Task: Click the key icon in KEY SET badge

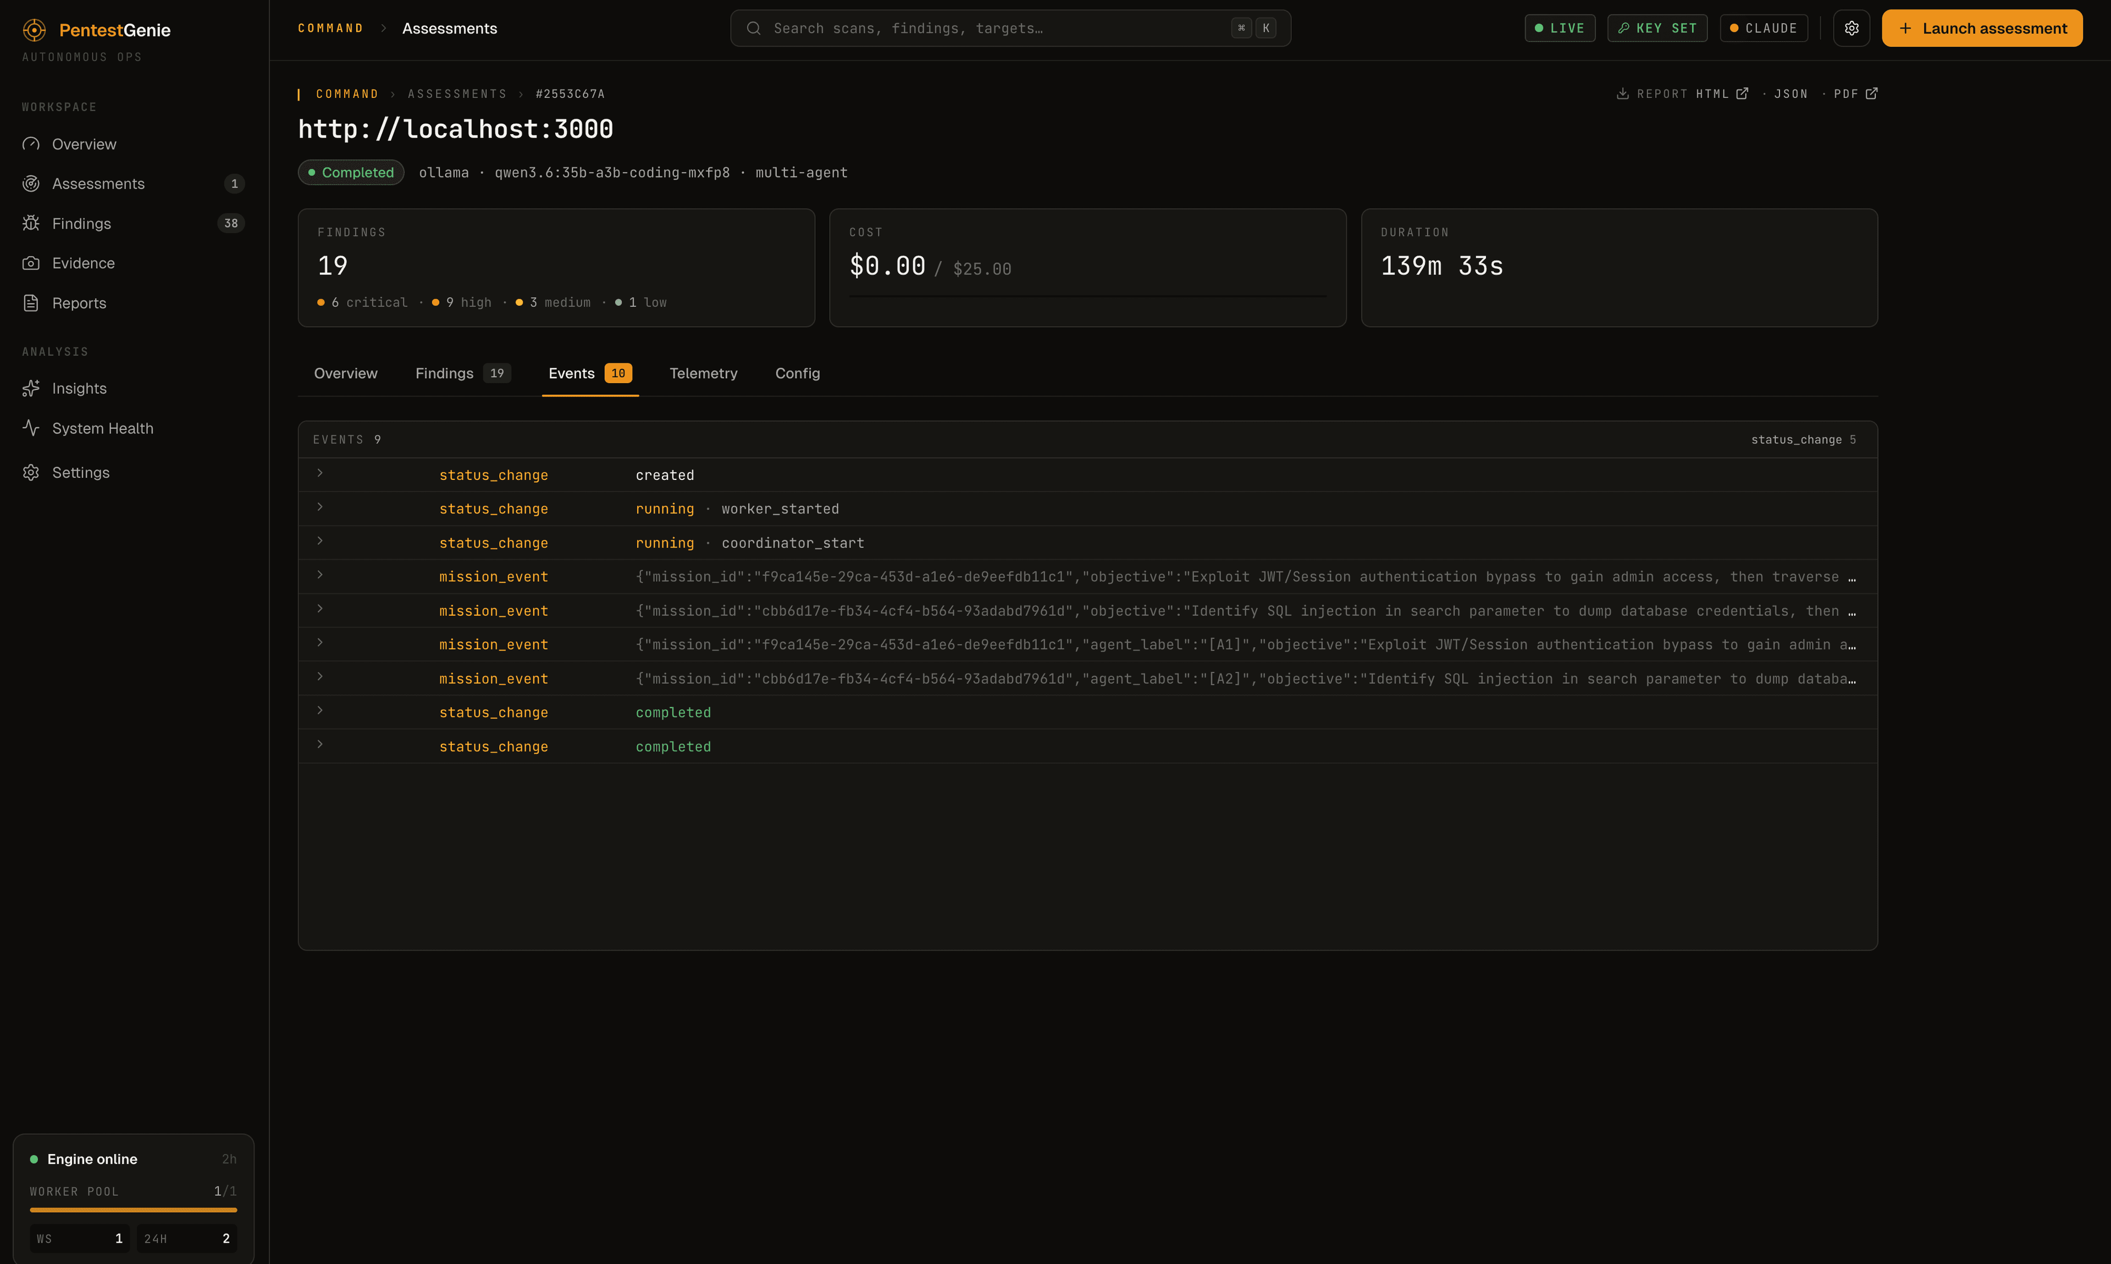Action: [x=1624, y=28]
